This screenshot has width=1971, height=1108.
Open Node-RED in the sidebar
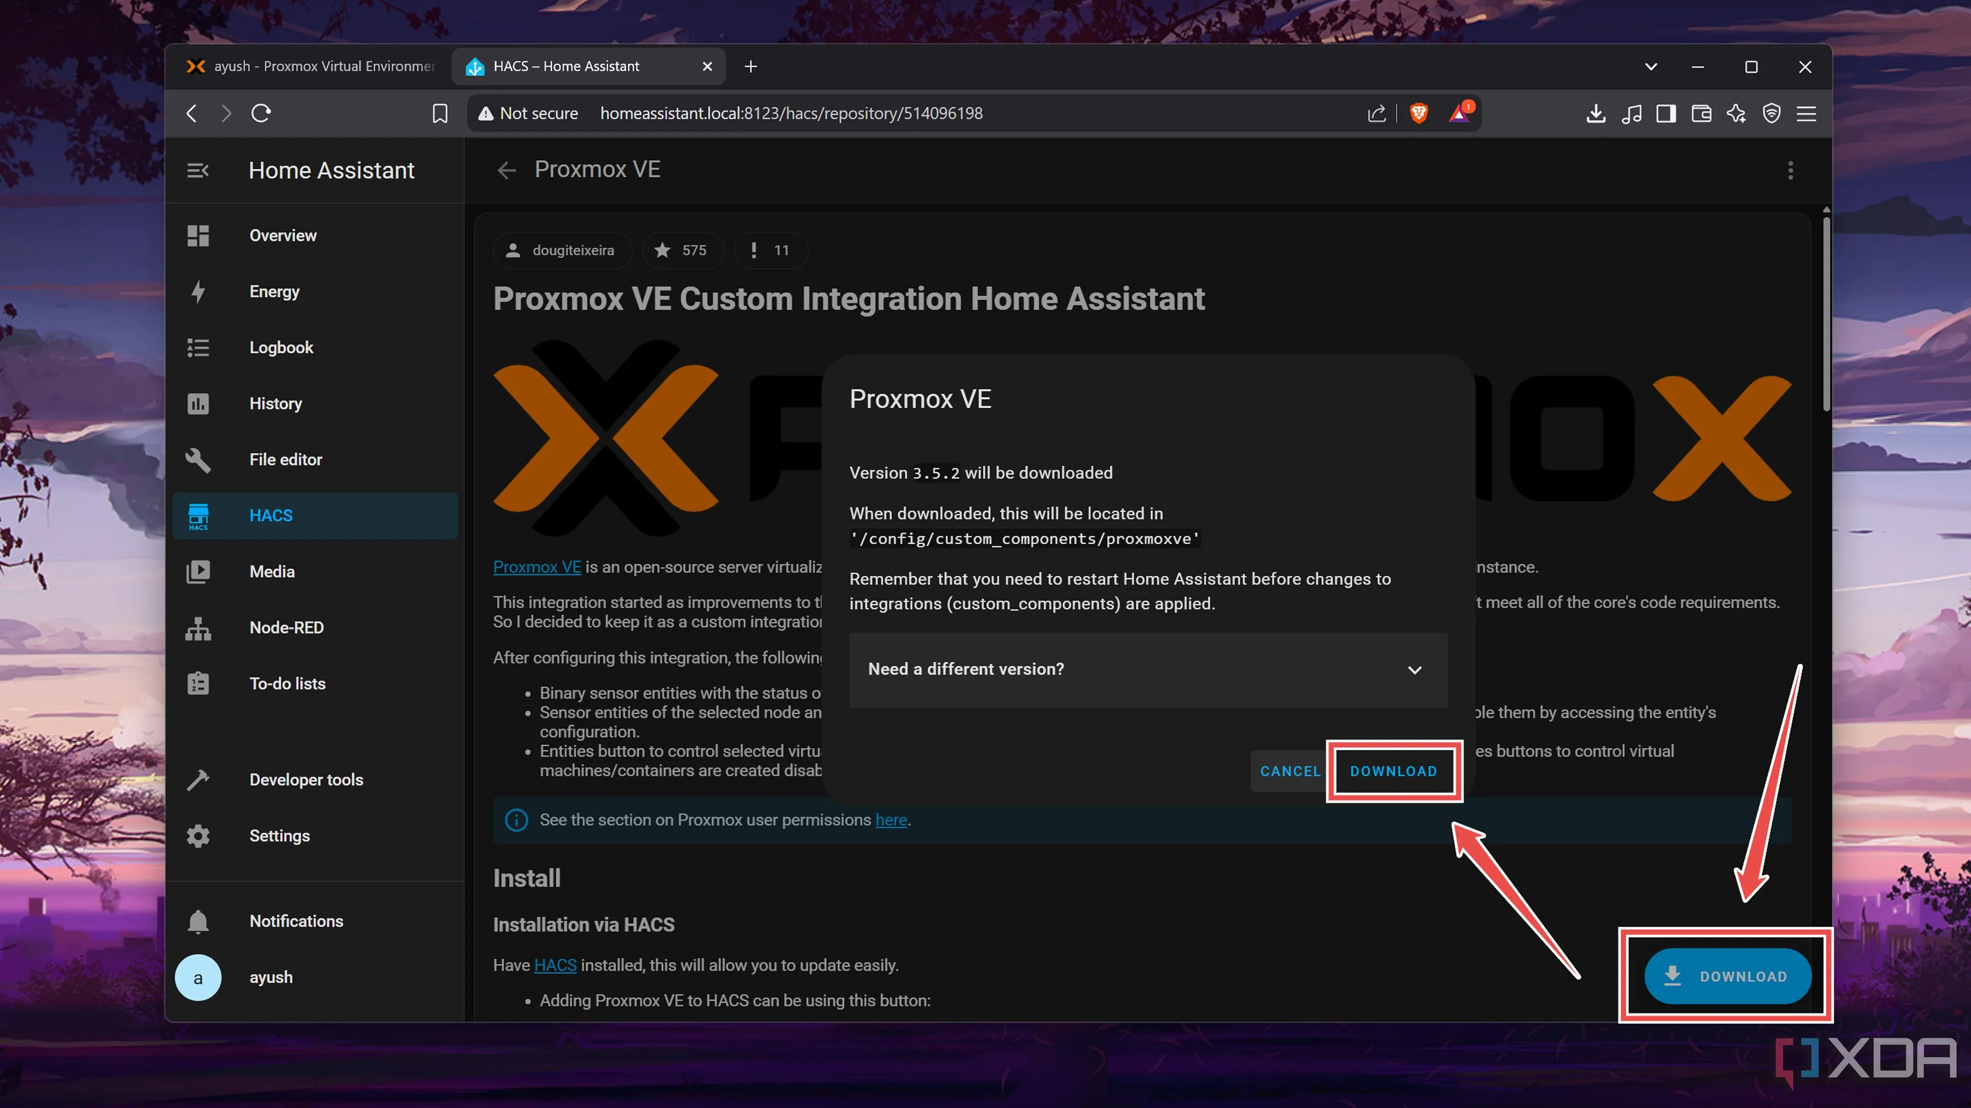click(x=286, y=628)
